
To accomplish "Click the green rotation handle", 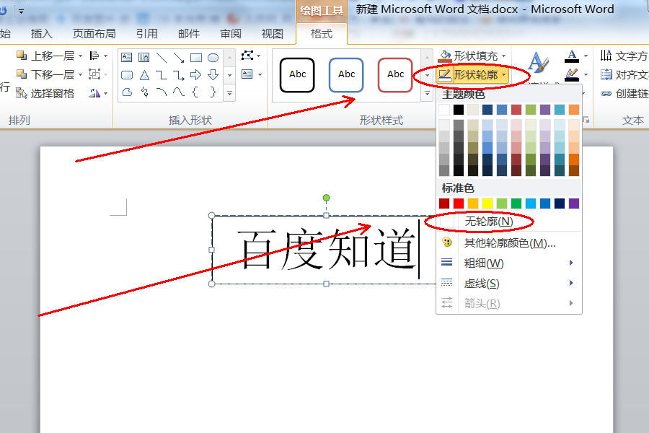I will point(326,198).
